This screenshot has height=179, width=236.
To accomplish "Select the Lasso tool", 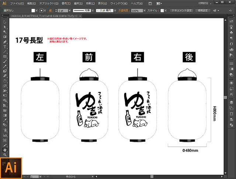I will [x=5, y=37].
